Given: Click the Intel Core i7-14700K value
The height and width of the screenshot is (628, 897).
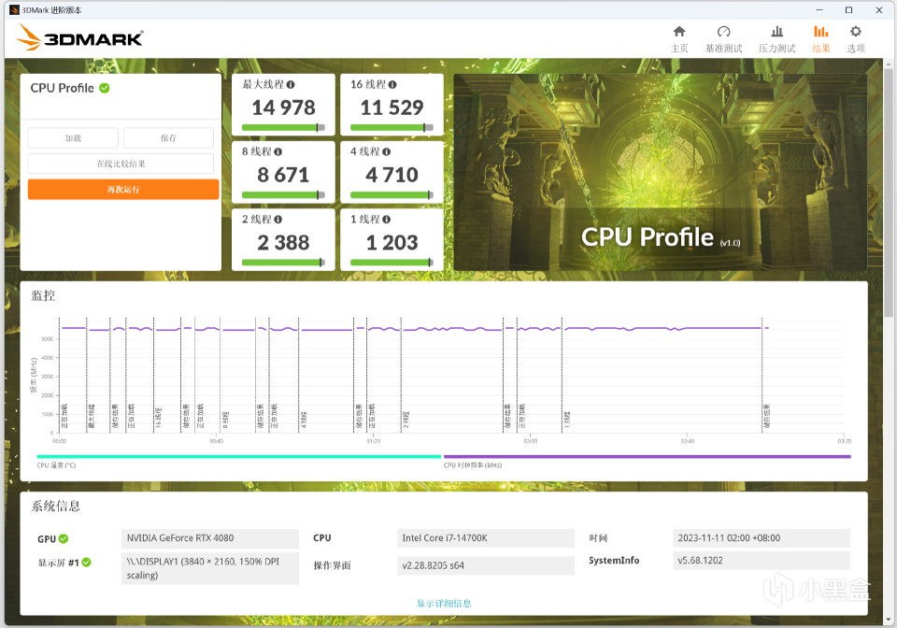Looking at the screenshot, I should click(486, 538).
